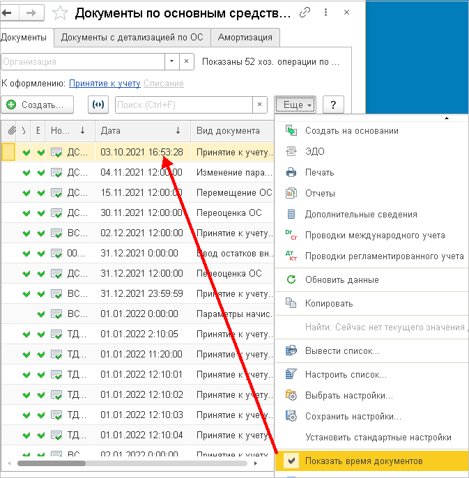Click the funnel icon beside Настроить список

coord(291,373)
